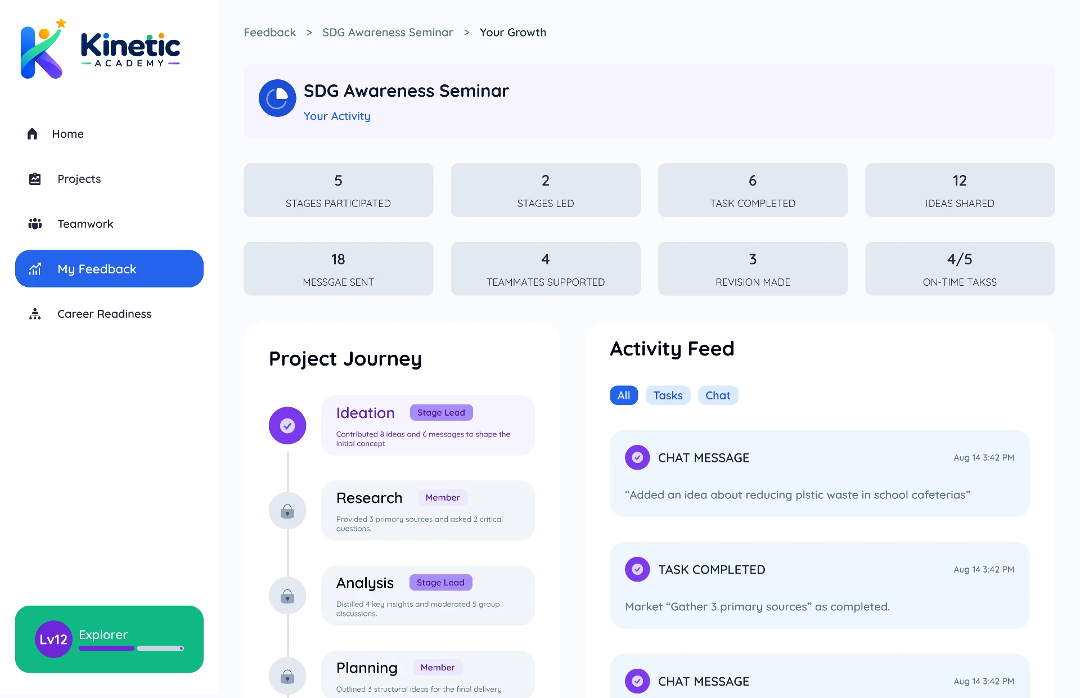Open the Projects menu item
Screen dimensions: 1080x698
[x=109, y=179]
